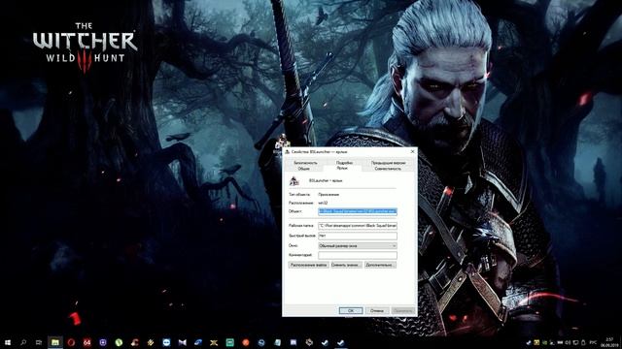
Task: Open the Предыдущие версии tab
Action: (389, 163)
